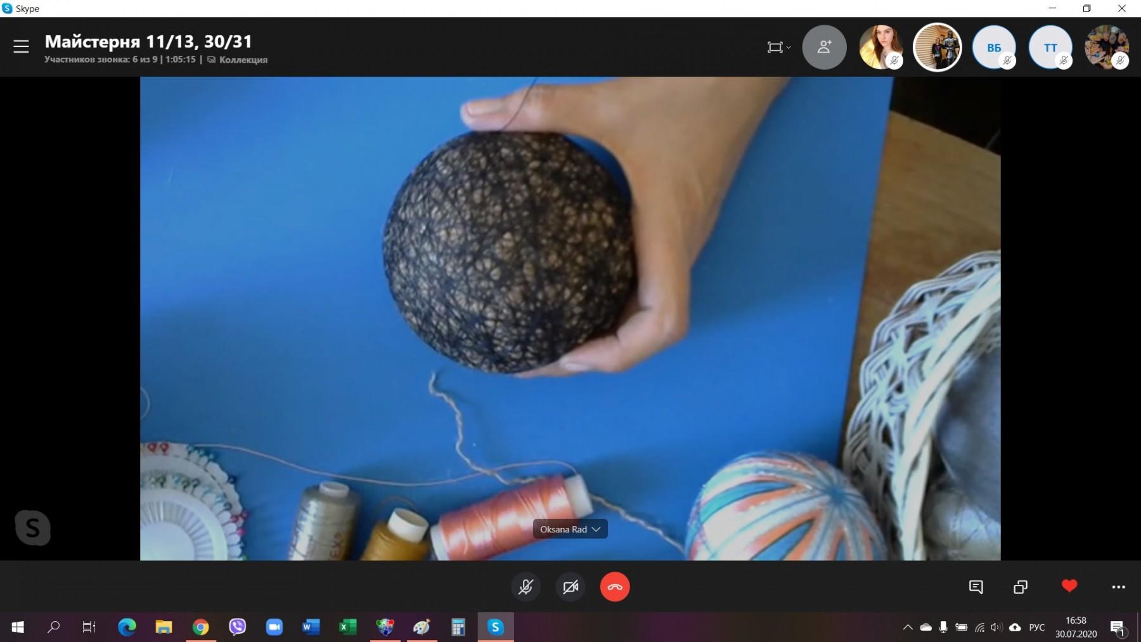Select the blonde woman participant avatar
This screenshot has width=1141, height=642.
(x=880, y=47)
